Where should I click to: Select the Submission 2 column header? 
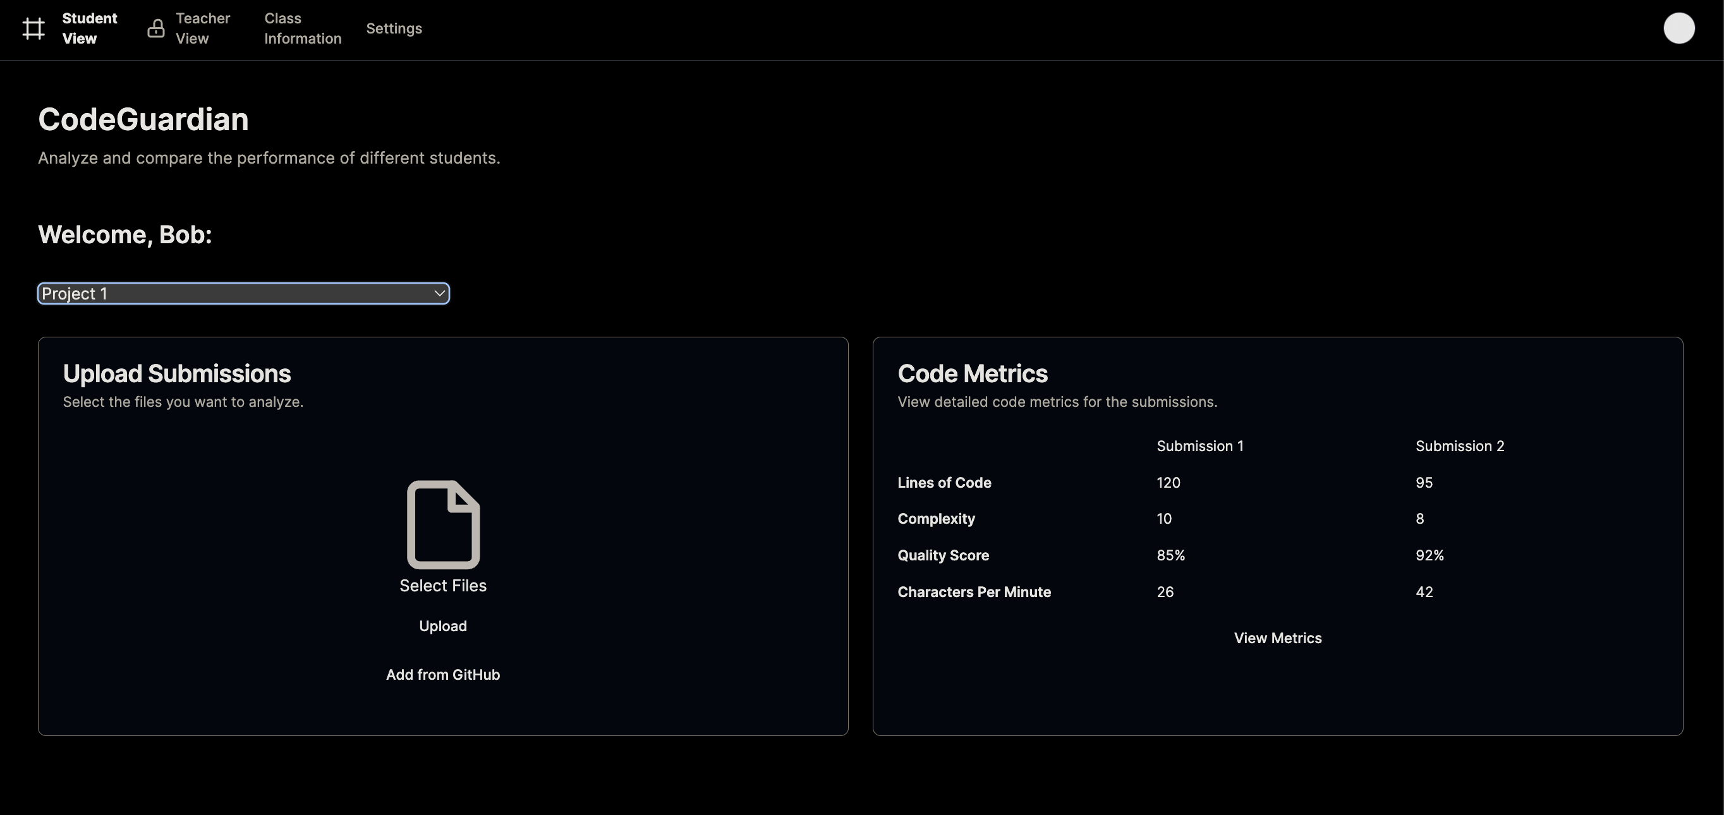pyautogui.click(x=1459, y=446)
